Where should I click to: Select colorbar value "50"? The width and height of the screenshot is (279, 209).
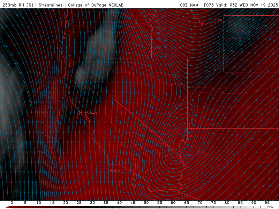[146, 203]
